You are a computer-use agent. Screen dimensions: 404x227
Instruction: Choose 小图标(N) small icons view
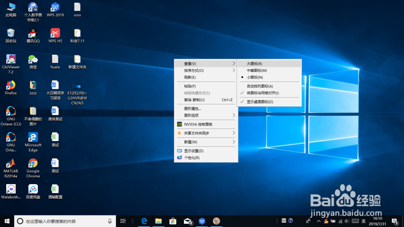point(269,77)
